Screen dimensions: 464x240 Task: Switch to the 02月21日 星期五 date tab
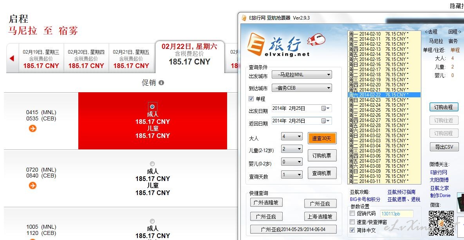[131, 59]
